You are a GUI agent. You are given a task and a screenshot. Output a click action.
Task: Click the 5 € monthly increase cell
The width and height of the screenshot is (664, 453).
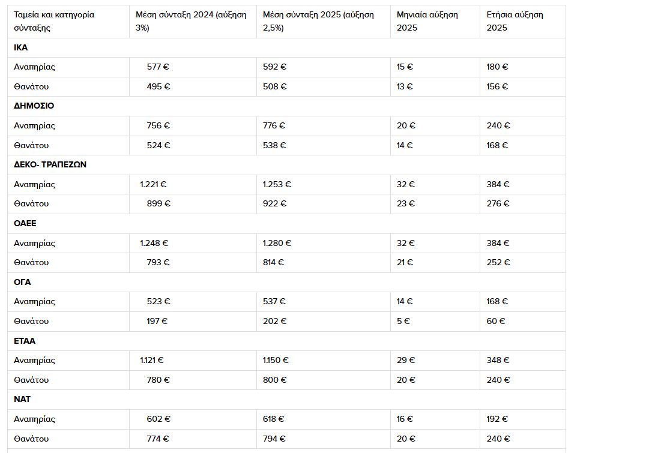click(x=435, y=322)
